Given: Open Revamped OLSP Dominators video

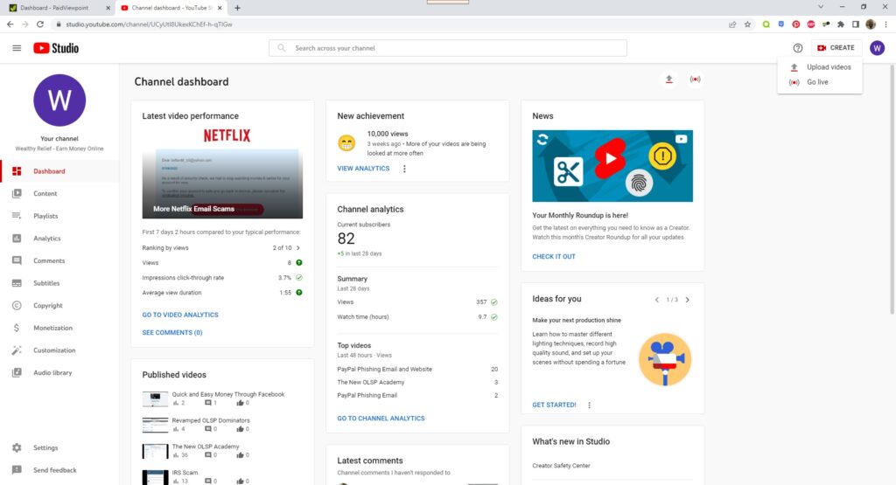Looking at the screenshot, I should pos(210,420).
